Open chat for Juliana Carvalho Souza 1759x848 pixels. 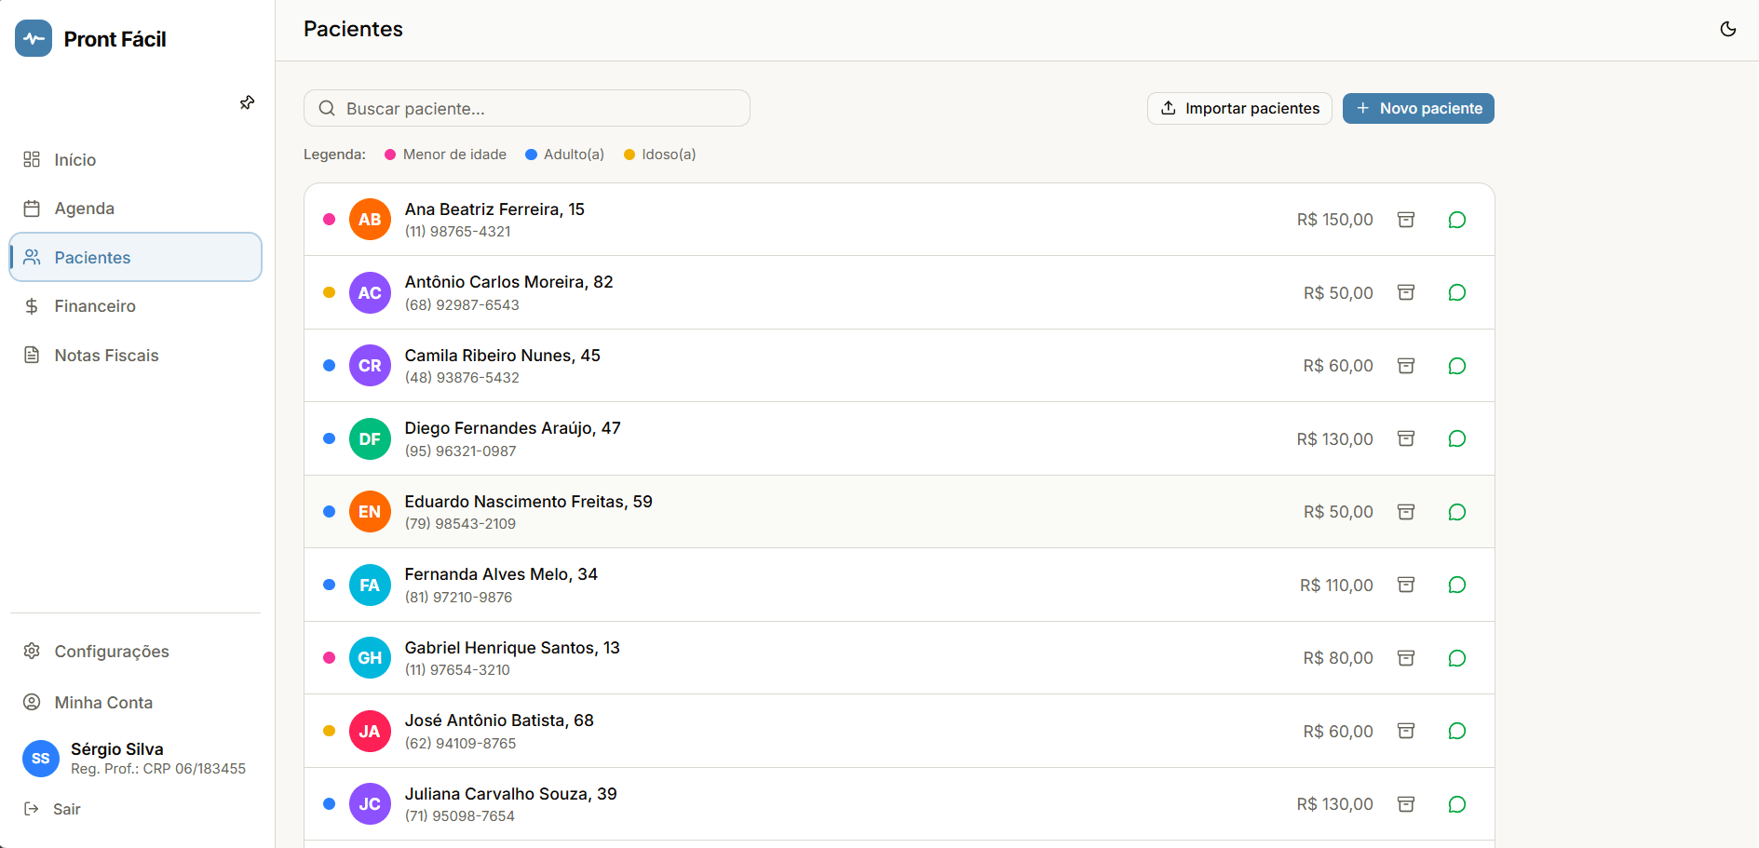[1457, 804]
